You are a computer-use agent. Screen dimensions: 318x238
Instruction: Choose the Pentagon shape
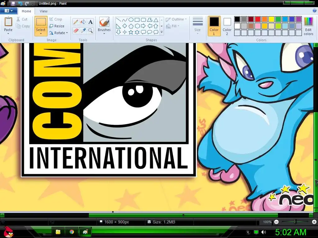(x=131, y=26)
